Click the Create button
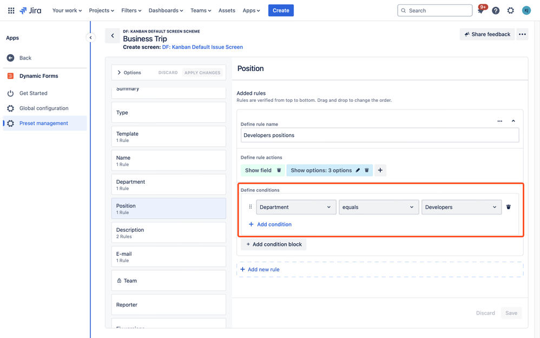 point(281,10)
